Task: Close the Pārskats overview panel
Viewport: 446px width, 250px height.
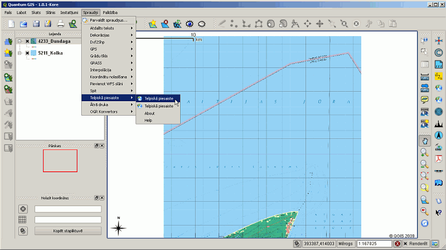Action: pyautogui.click(x=102, y=146)
